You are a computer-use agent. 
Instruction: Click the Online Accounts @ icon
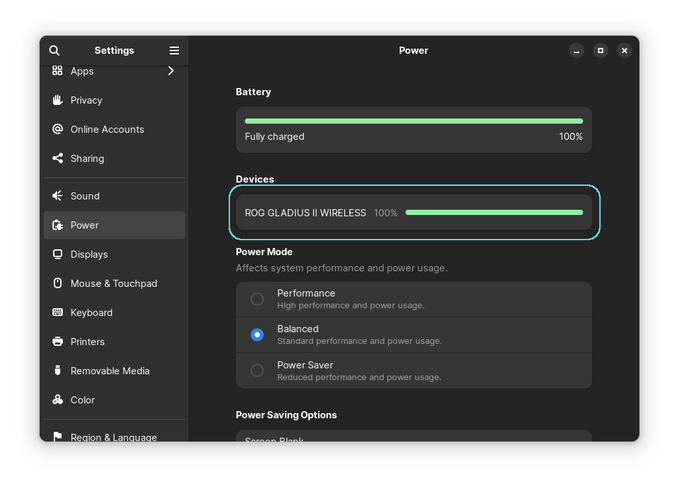58,129
